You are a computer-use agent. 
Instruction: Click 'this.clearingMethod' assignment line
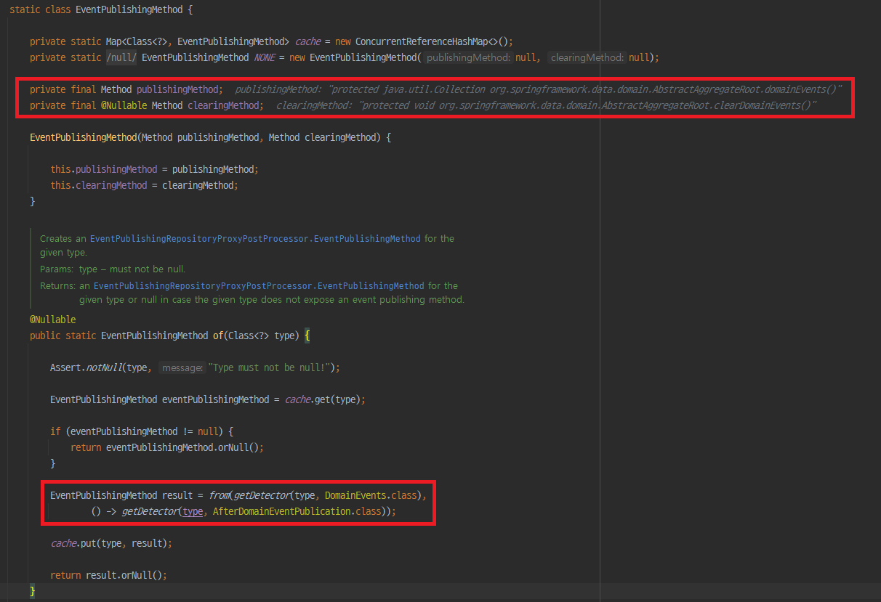tap(144, 185)
